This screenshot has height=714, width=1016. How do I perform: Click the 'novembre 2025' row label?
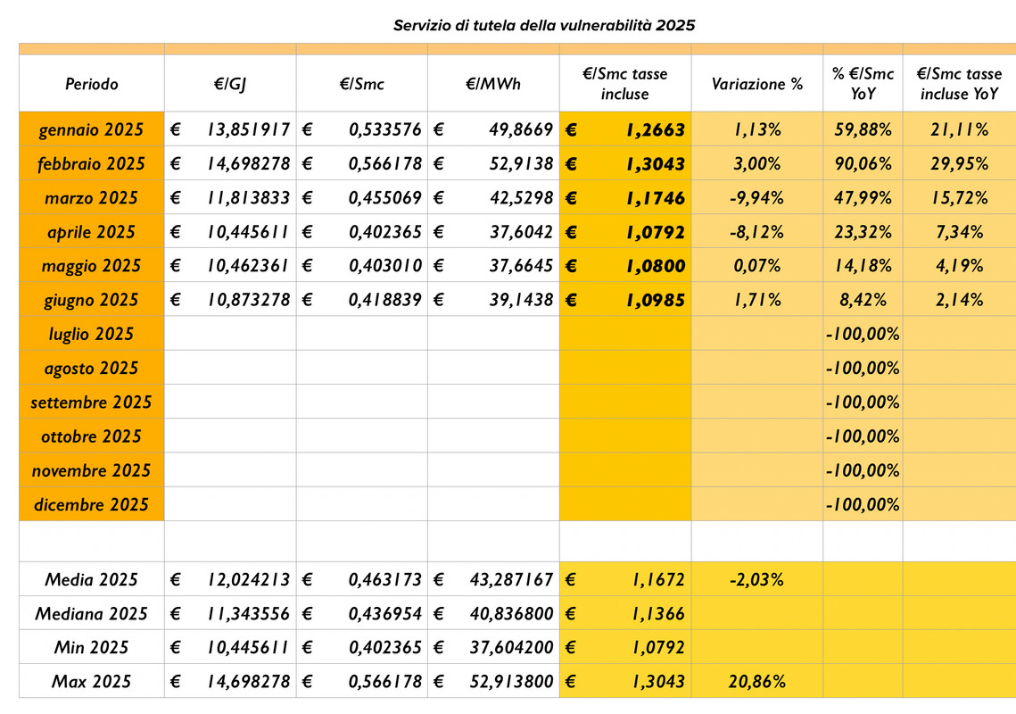[x=91, y=470]
